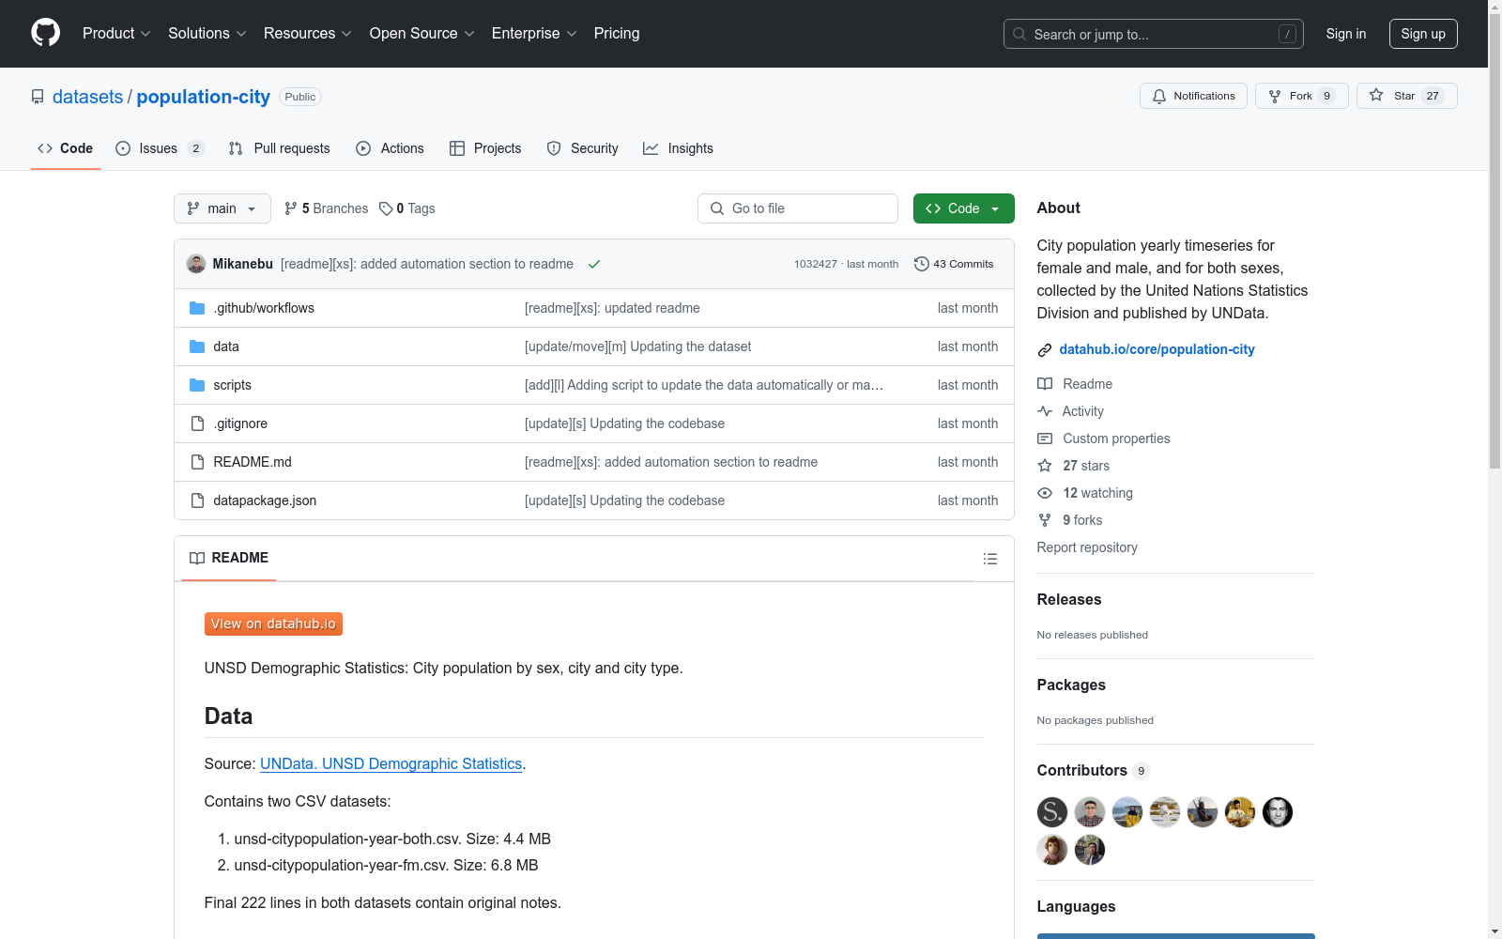Viewport: 1502px width, 939px height.
Task: Open UNData UNSD Demographic Statistics link
Action: point(391,764)
